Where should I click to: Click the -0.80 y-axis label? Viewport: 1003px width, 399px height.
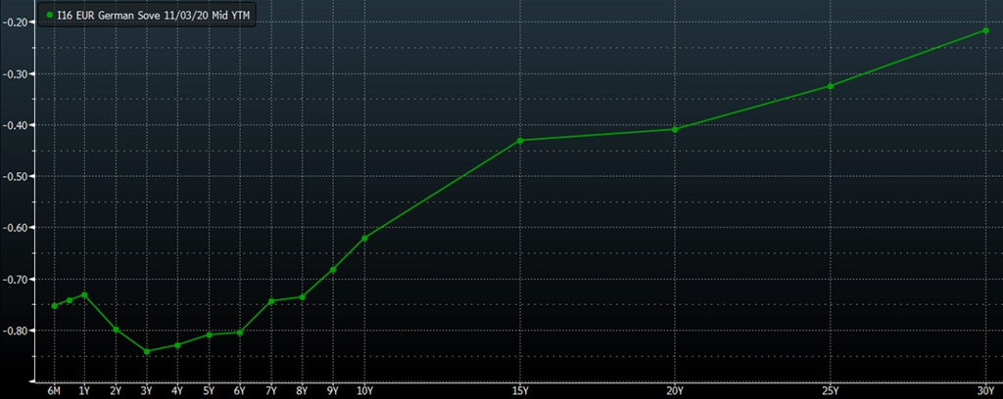tap(14, 331)
